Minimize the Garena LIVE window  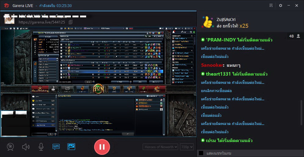pyautogui.click(x=289, y=5)
